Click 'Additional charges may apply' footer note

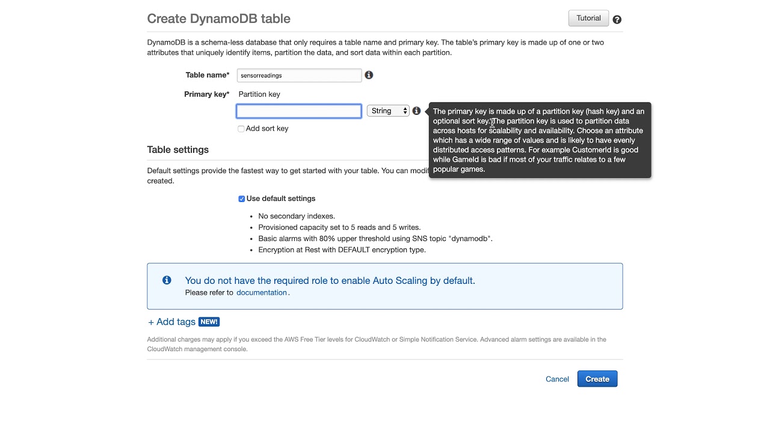click(x=377, y=344)
